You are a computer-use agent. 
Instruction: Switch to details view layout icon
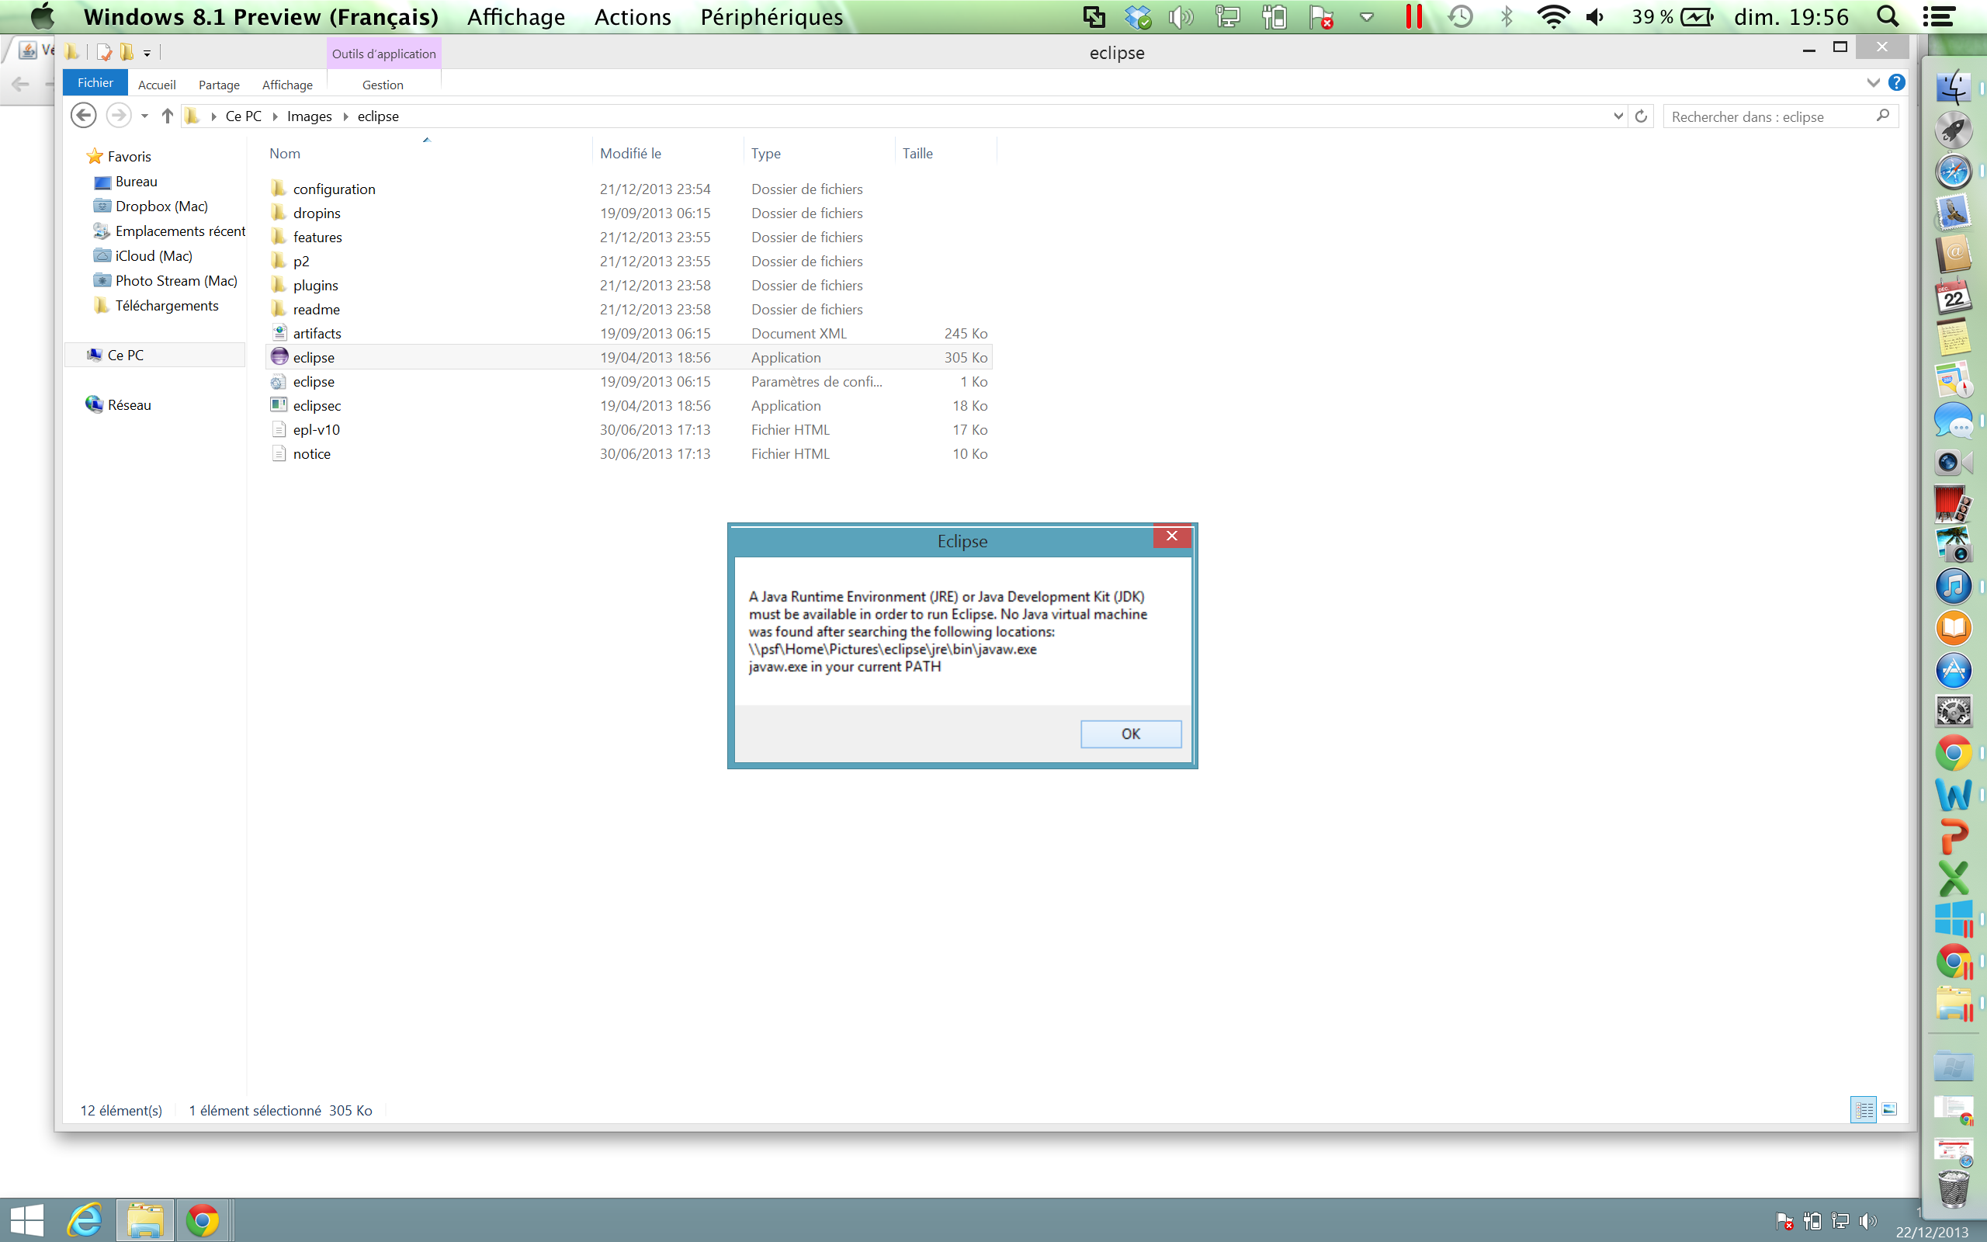coord(1863,1110)
